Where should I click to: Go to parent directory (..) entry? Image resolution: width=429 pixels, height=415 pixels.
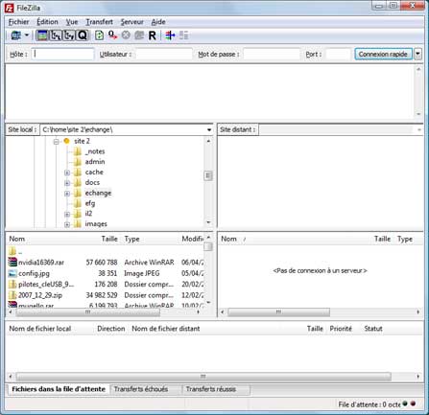[x=15, y=251]
